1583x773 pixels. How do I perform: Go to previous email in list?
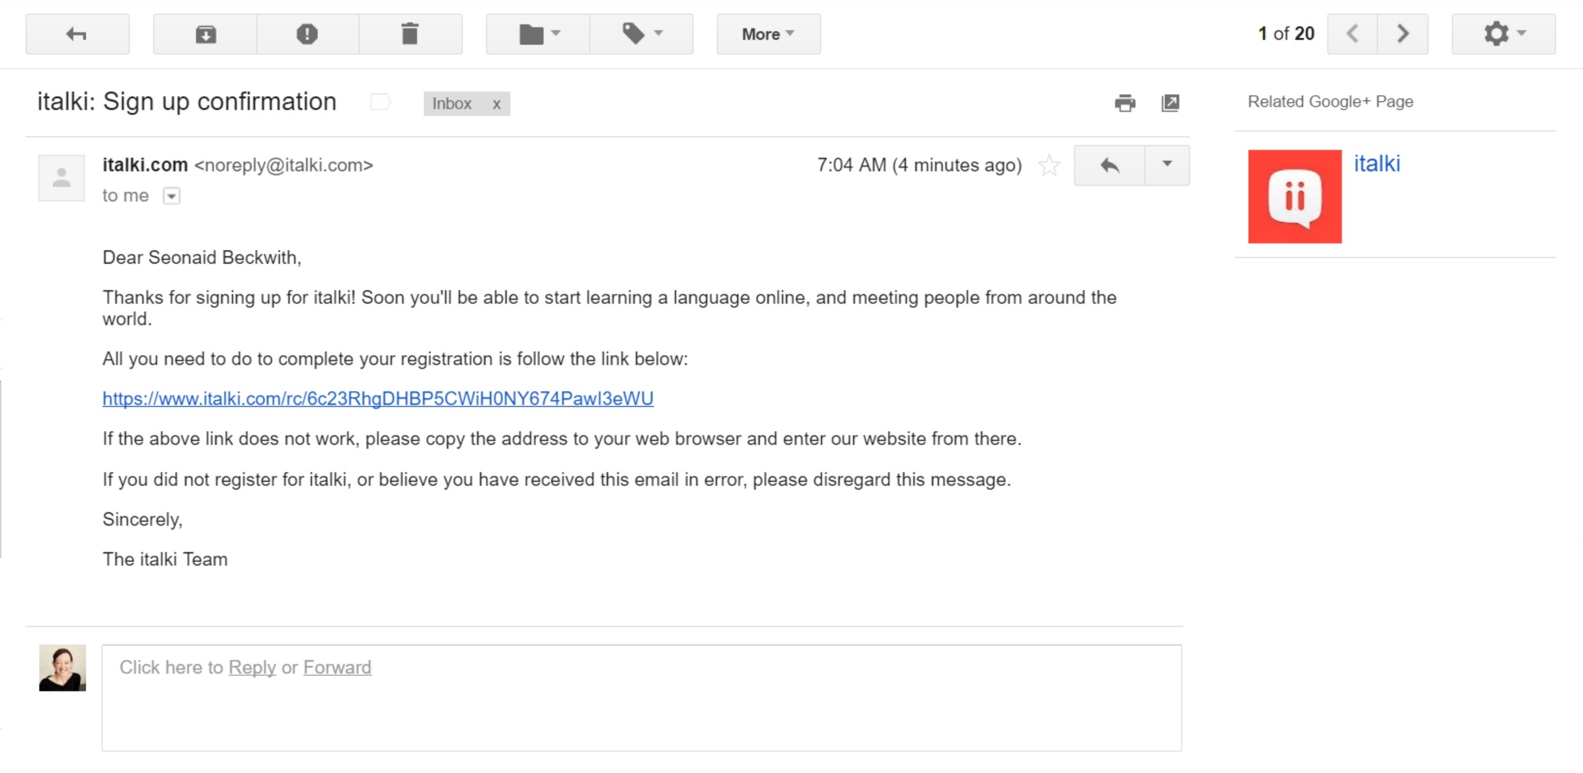pos(1353,34)
